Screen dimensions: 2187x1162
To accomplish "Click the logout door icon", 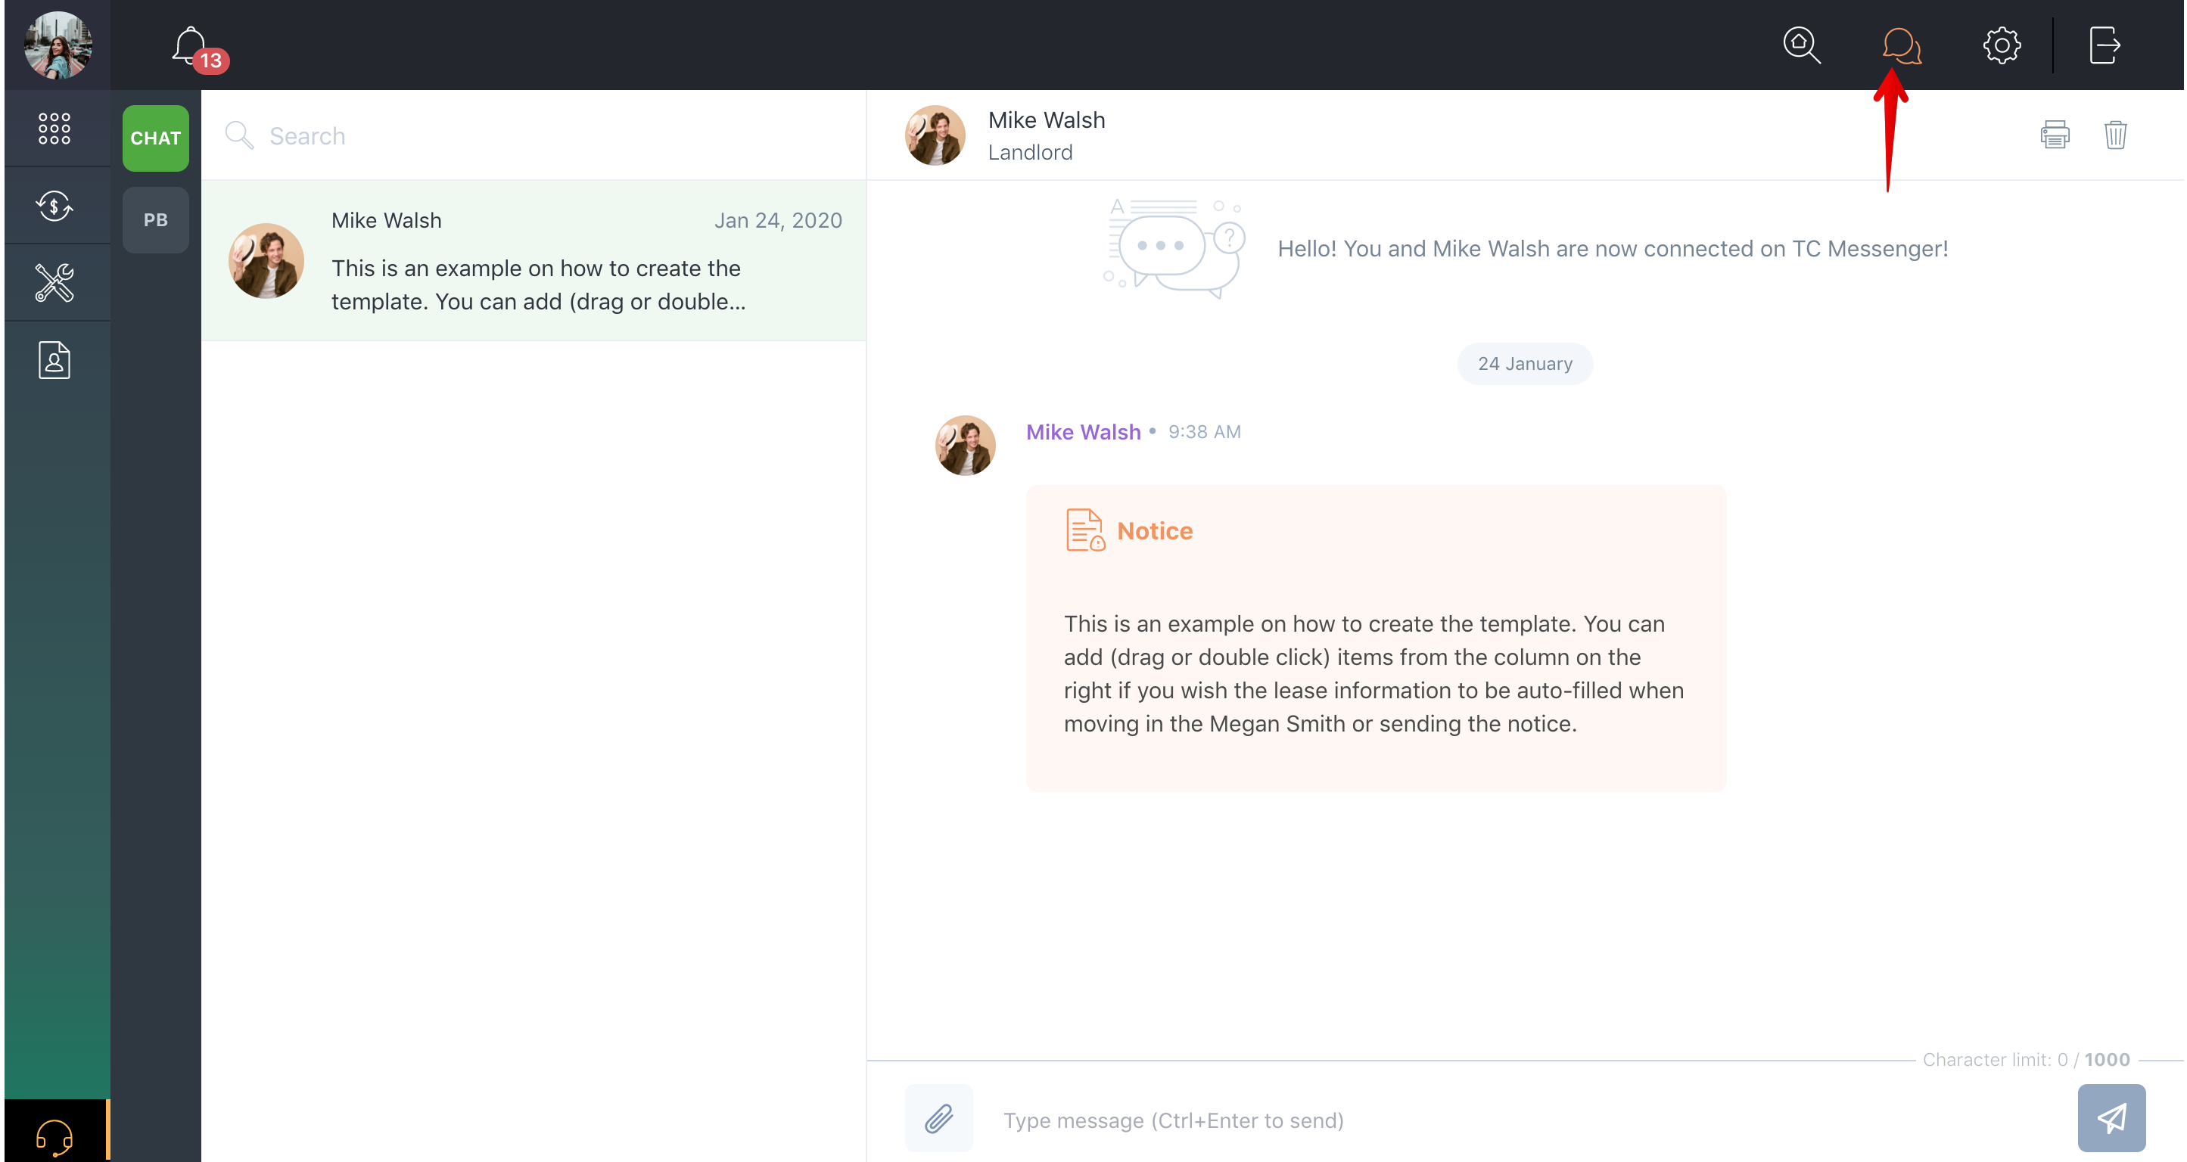I will [x=2105, y=45].
